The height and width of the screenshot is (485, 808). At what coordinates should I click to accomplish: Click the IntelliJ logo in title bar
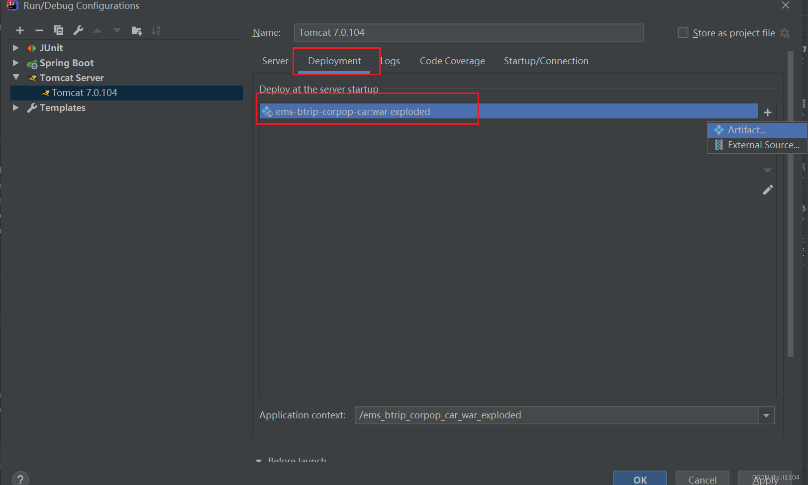click(12, 5)
